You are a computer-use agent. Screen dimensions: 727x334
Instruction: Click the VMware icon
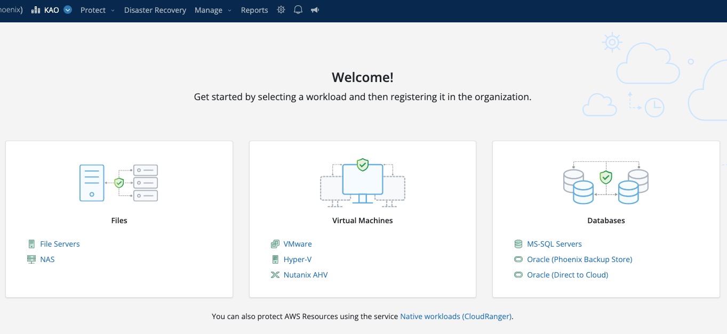pos(275,244)
